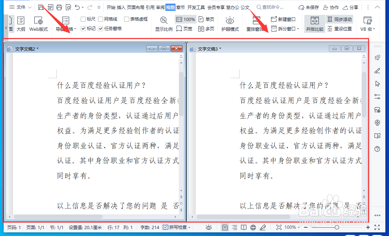389x236 pixels.
Task: Switch to web layout globe icon in status bar
Action: 253,227
